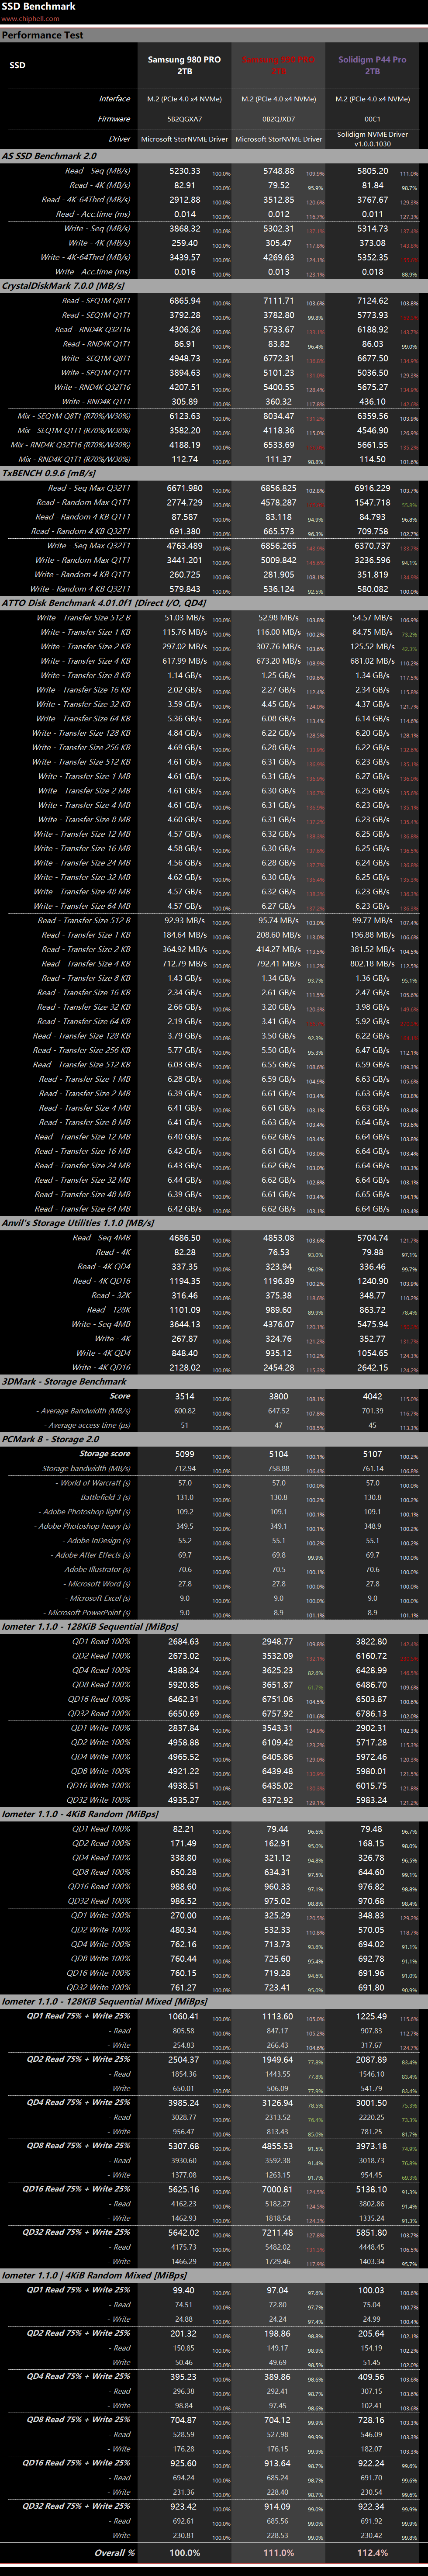Select the AS SSD Benchmark 2.0 section header
This screenshot has width=428, height=2576.
[x=50, y=156]
